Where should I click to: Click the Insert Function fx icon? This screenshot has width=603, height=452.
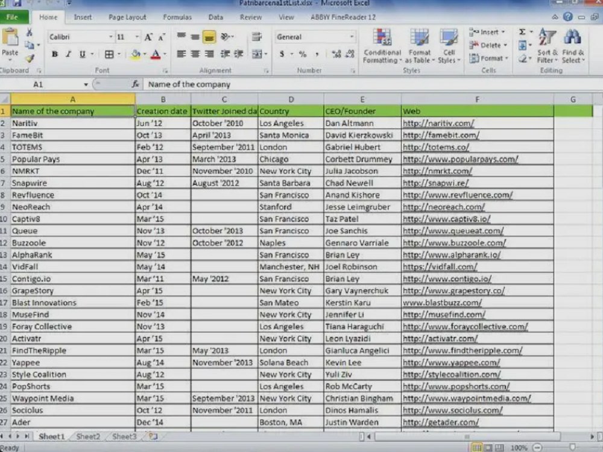(135, 84)
